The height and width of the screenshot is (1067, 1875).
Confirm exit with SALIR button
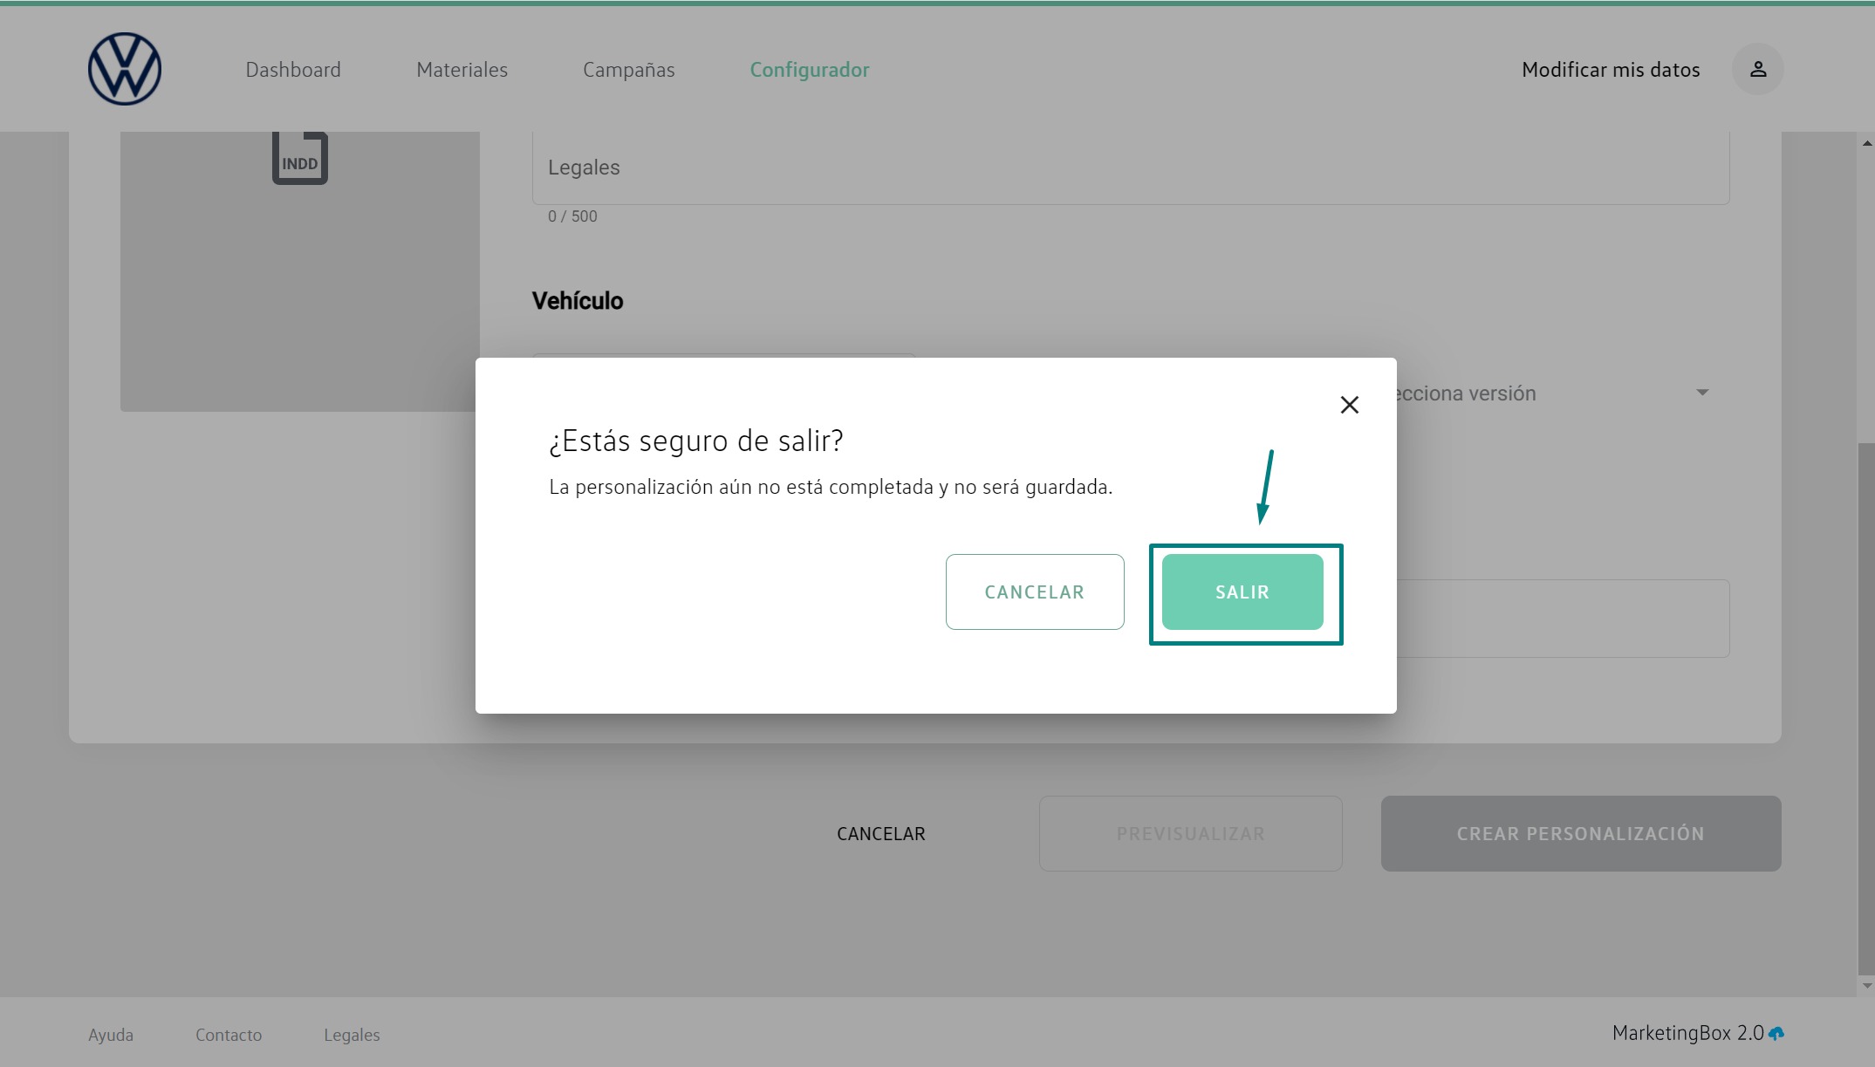[x=1242, y=592]
